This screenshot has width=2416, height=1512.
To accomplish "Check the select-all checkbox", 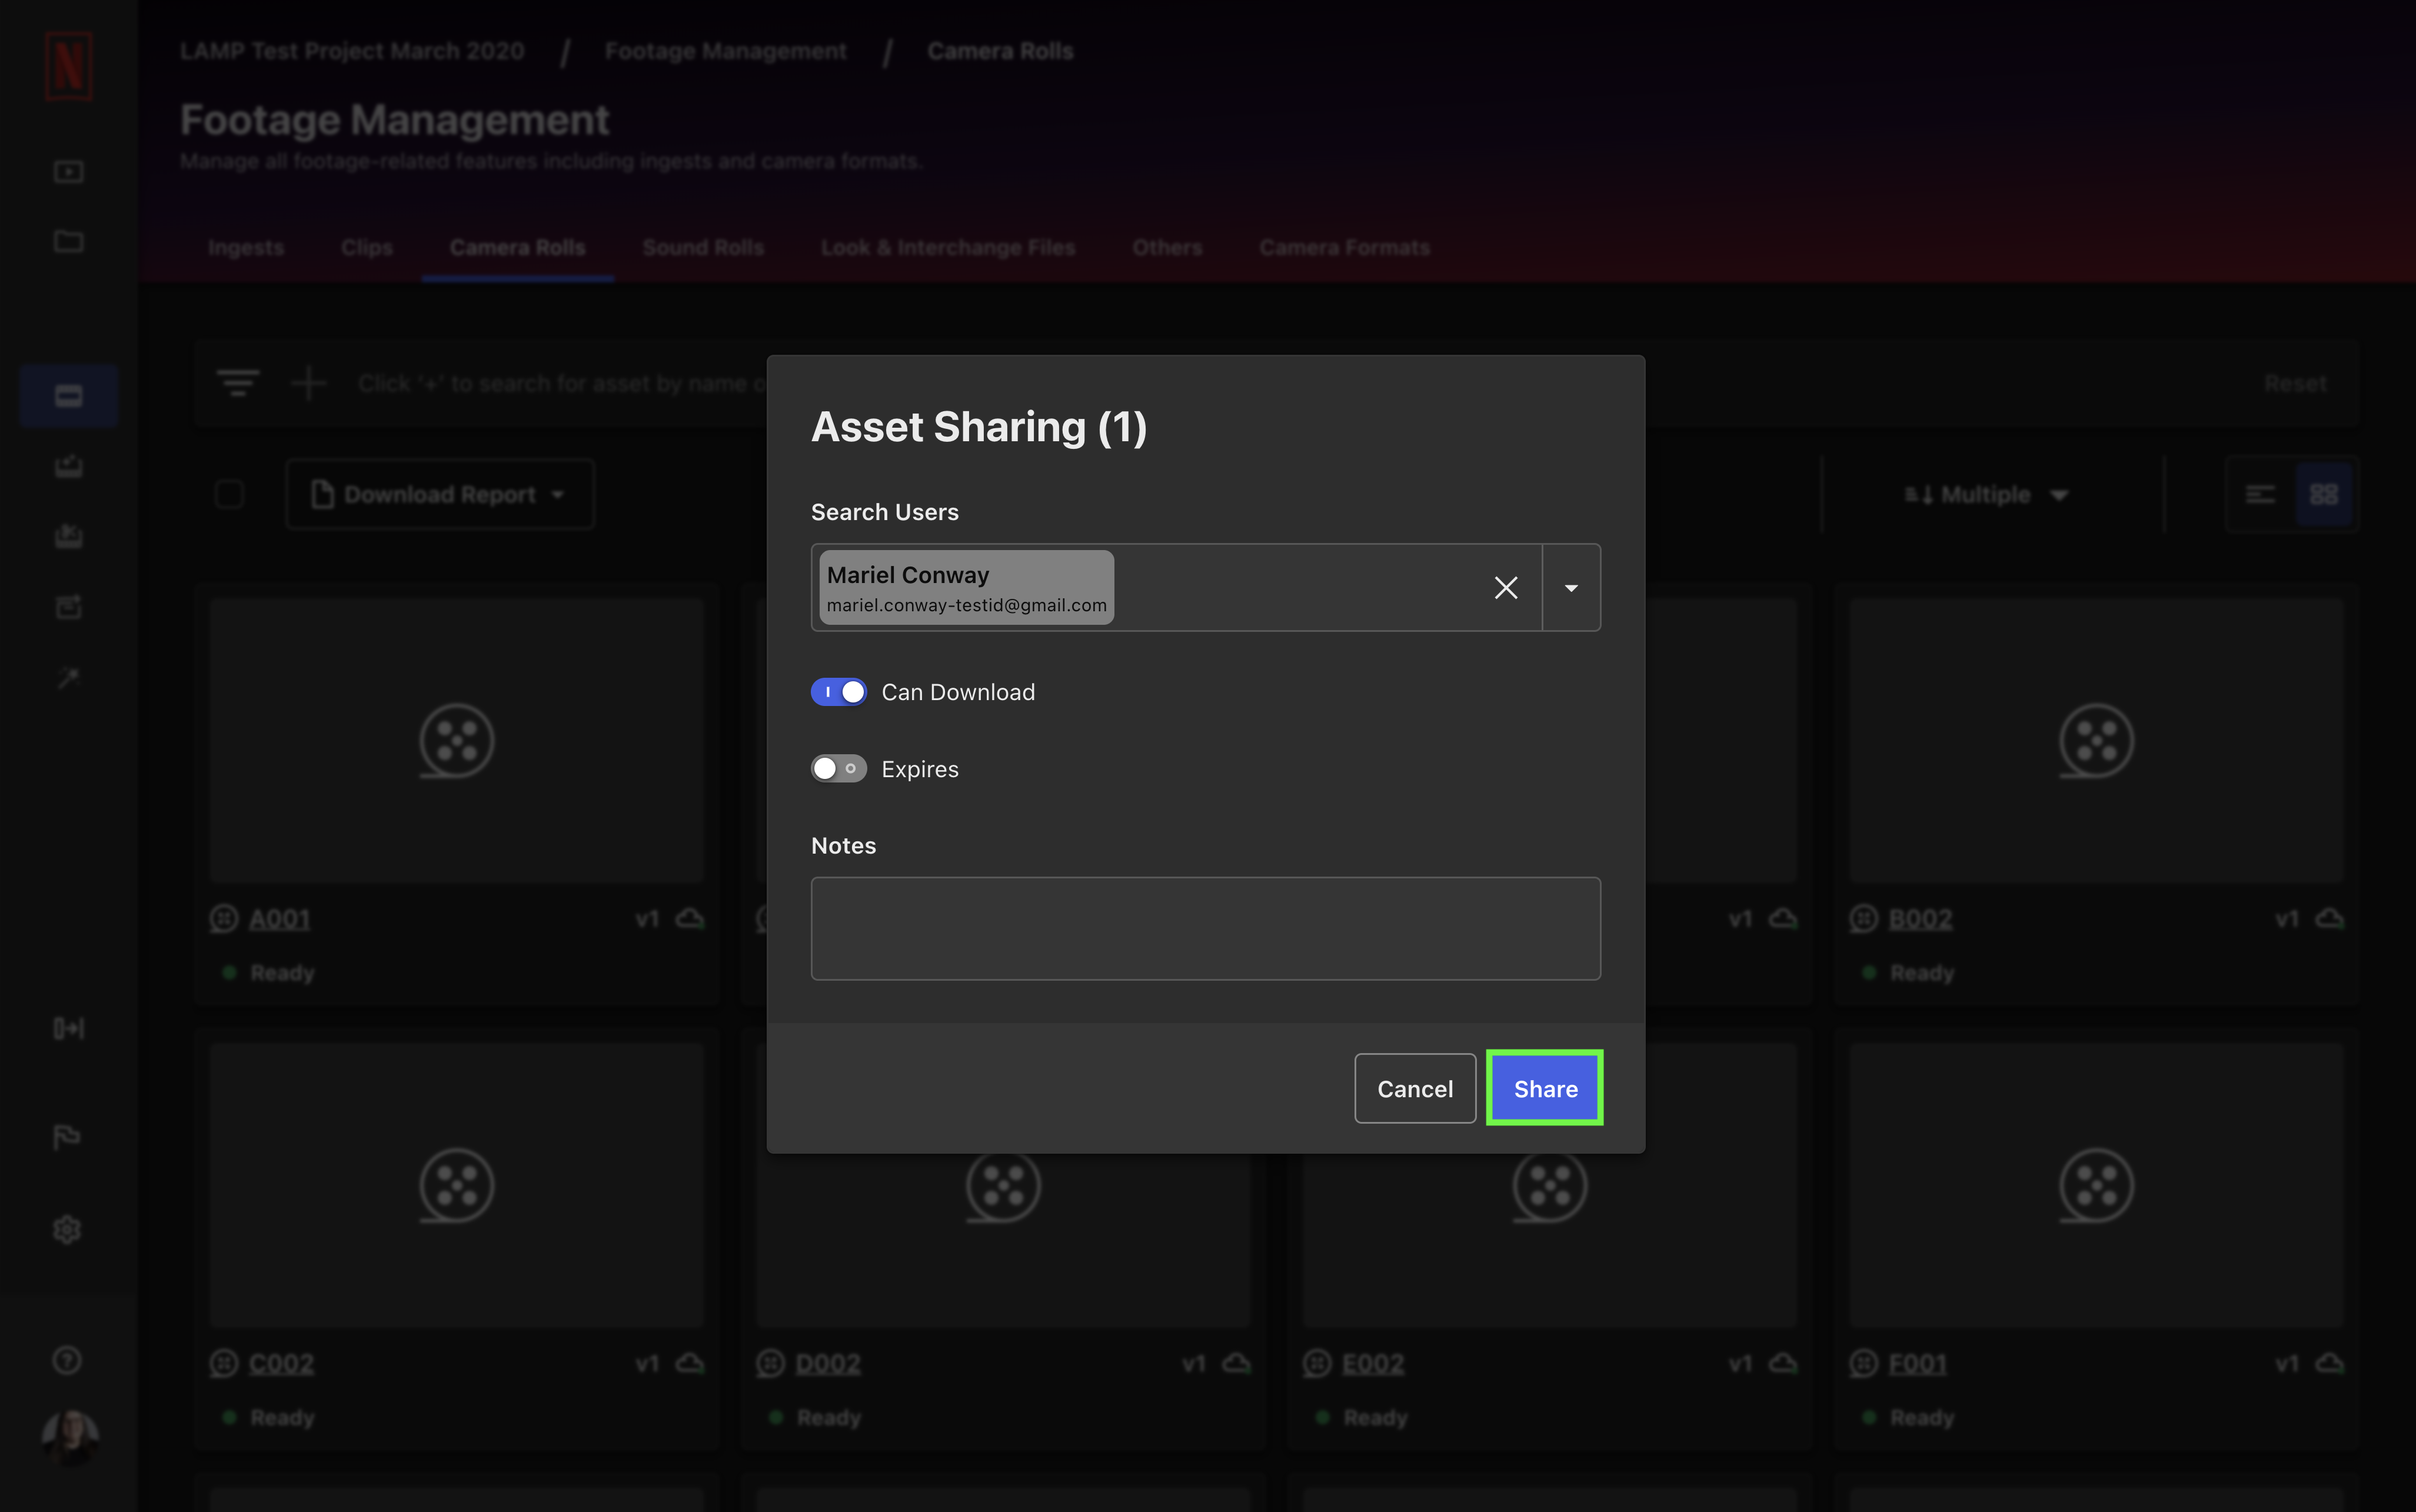I will [x=229, y=494].
